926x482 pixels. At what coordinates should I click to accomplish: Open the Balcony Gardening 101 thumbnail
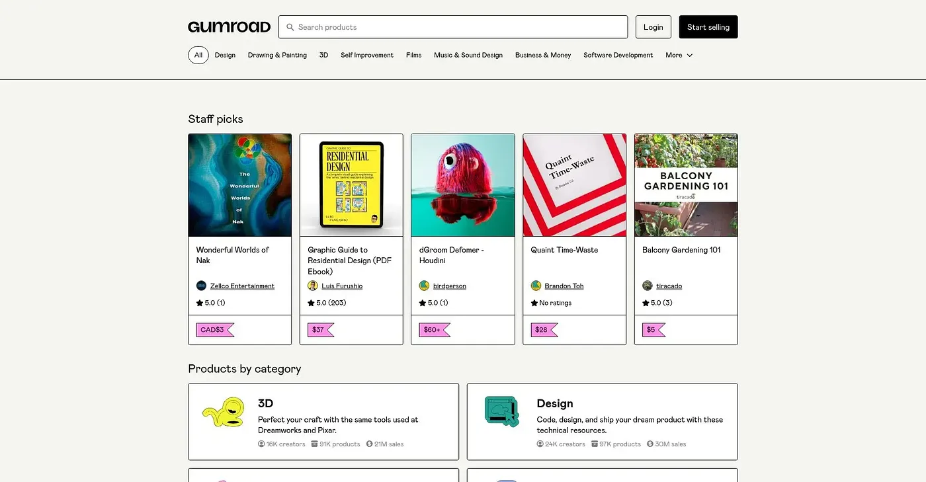pos(686,185)
